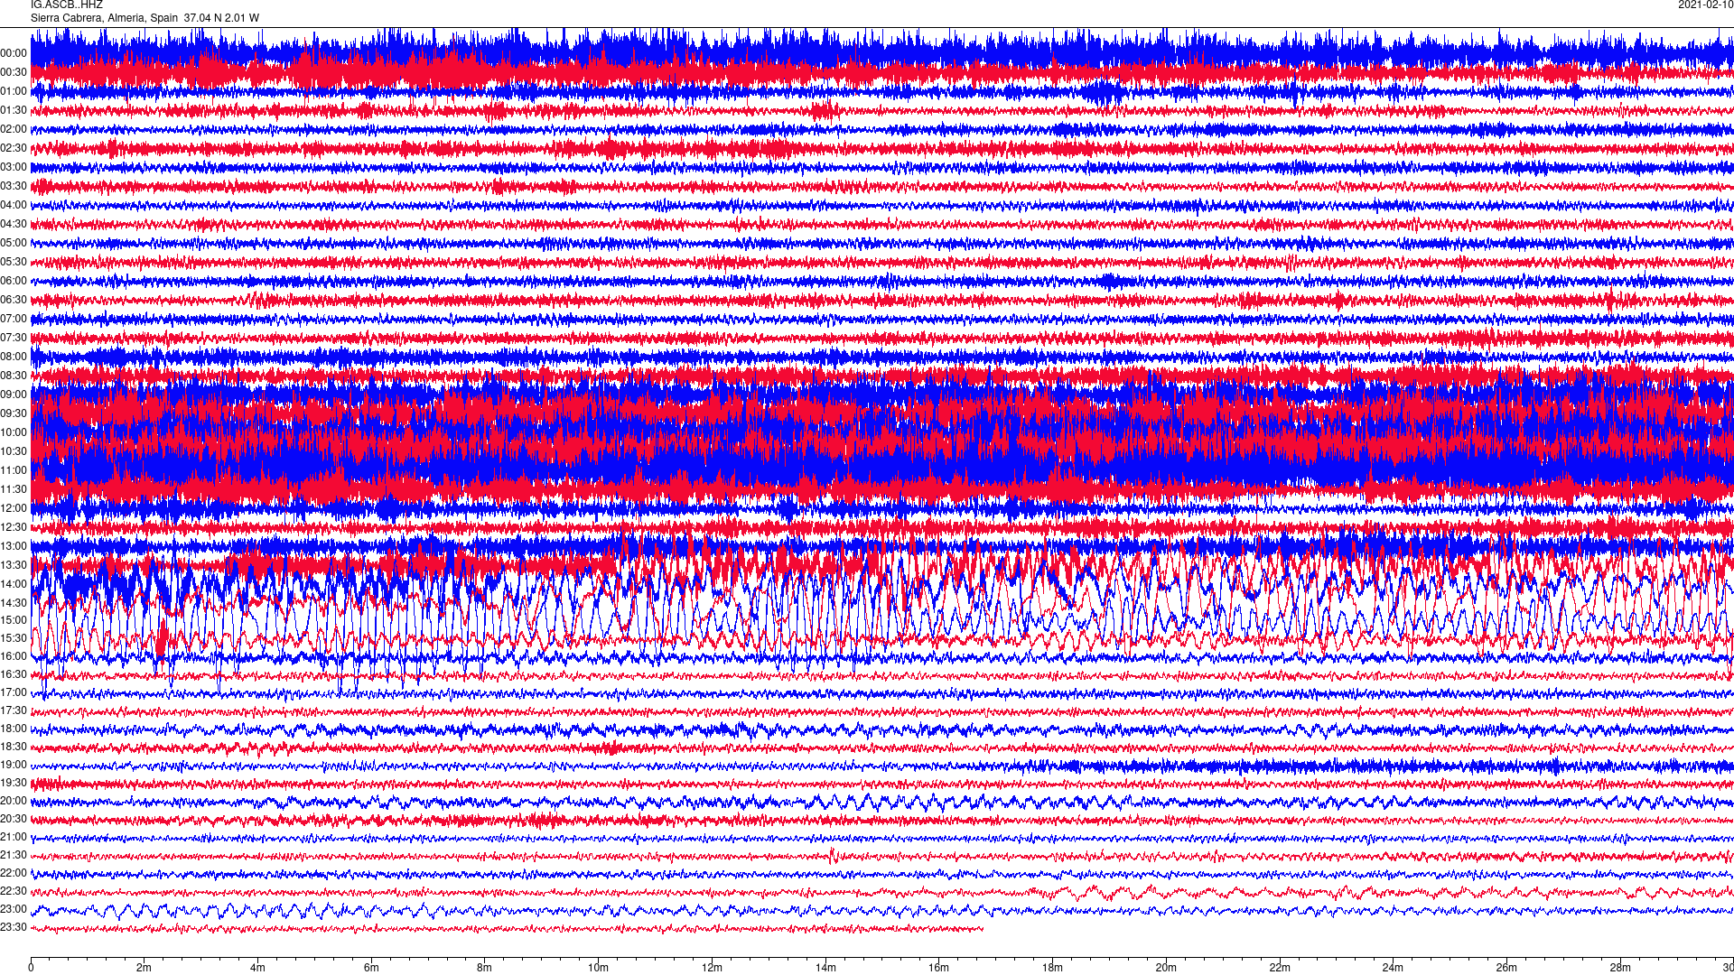Choose the 17:00 trace label
Image resolution: width=1734 pixels, height=975 pixels.
pos(14,692)
